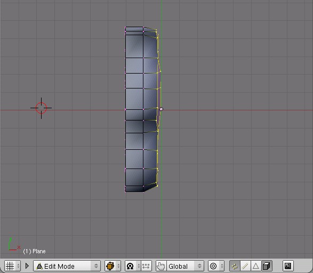Open the viewport draw type cube selector
The width and height of the screenshot is (313, 273).
click(113, 266)
